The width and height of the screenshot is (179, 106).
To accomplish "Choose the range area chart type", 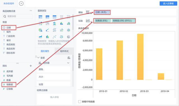I will tap(40, 37).
